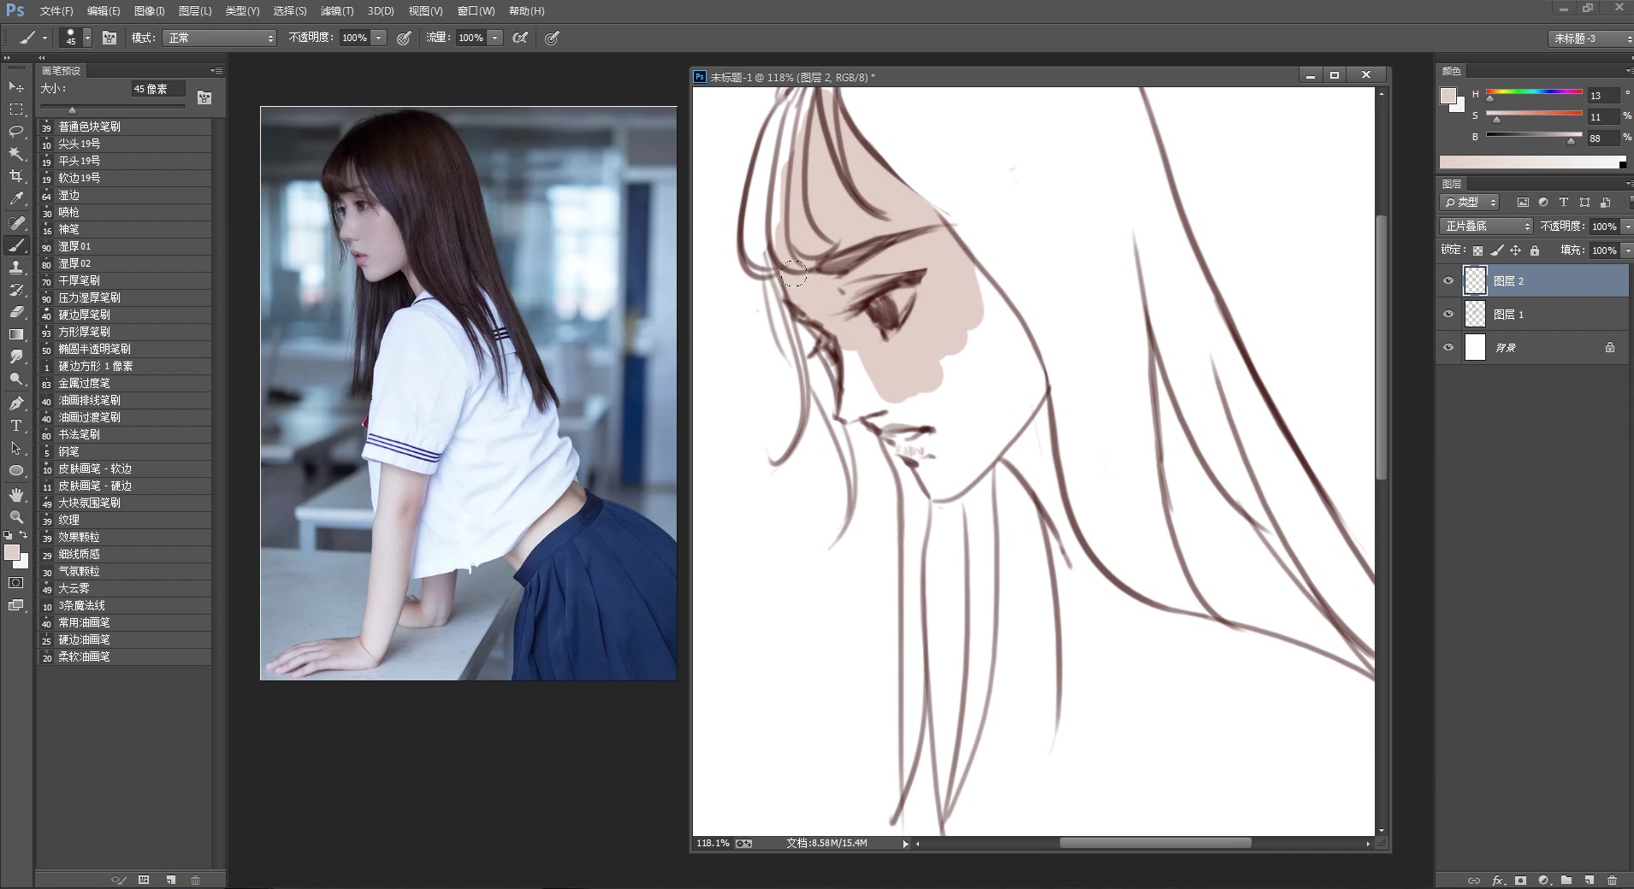Select the Gradient tool
Viewport: 1634px width, 889px height.
coord(15,334)
